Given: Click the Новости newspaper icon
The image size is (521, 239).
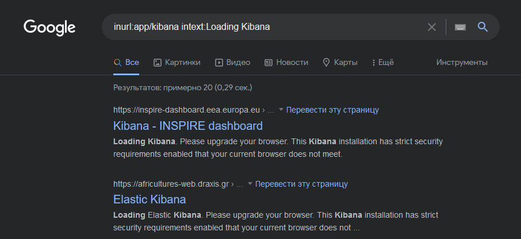Looking at the screenshot, I should click(x=269, y=63).
